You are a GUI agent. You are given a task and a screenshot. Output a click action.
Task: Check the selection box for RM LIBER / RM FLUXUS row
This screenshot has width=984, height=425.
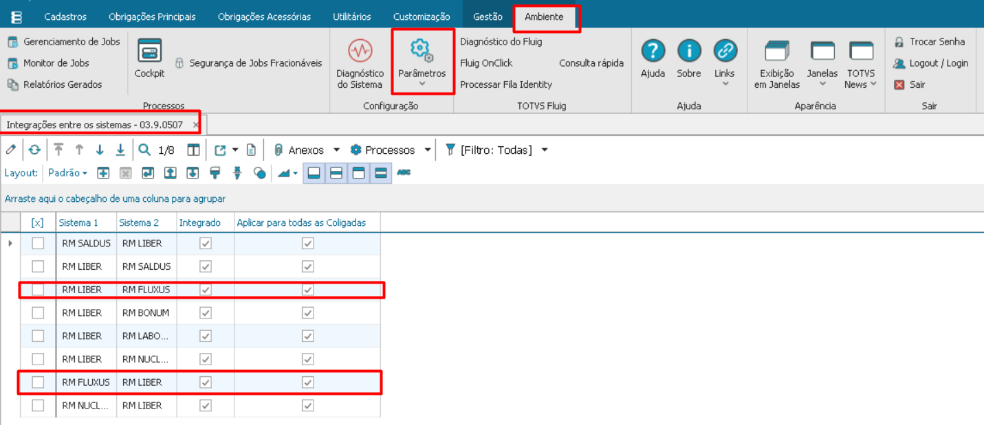click(x=38, y=290)
